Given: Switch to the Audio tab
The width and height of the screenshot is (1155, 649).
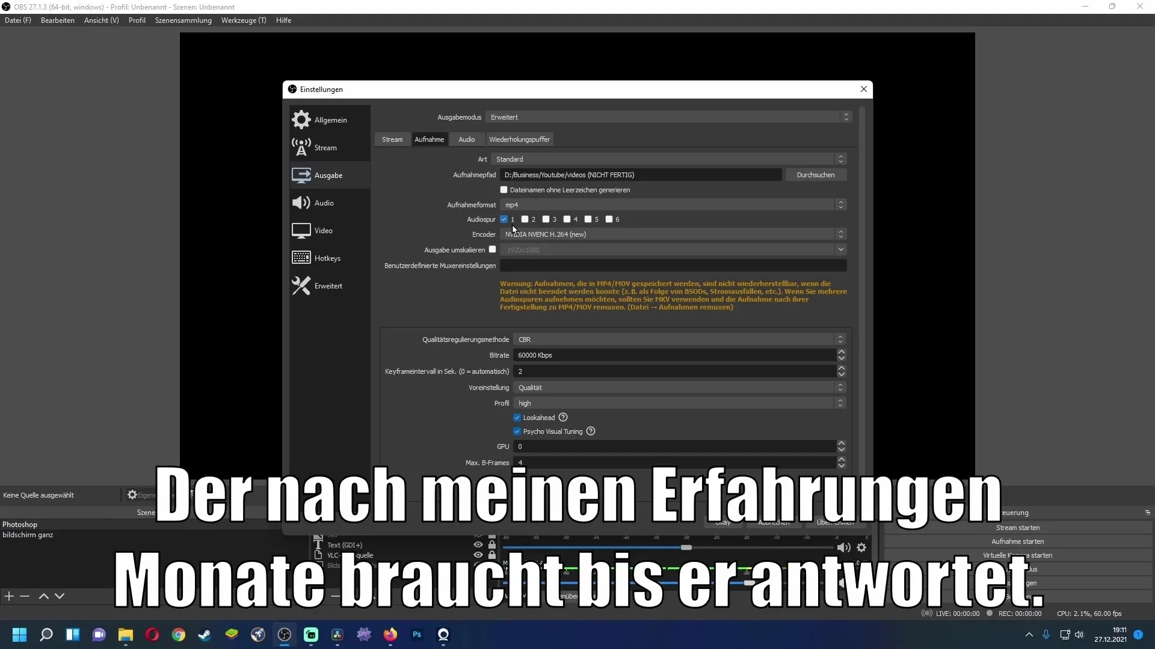Looking at the screenshot, I should [466, 139].
